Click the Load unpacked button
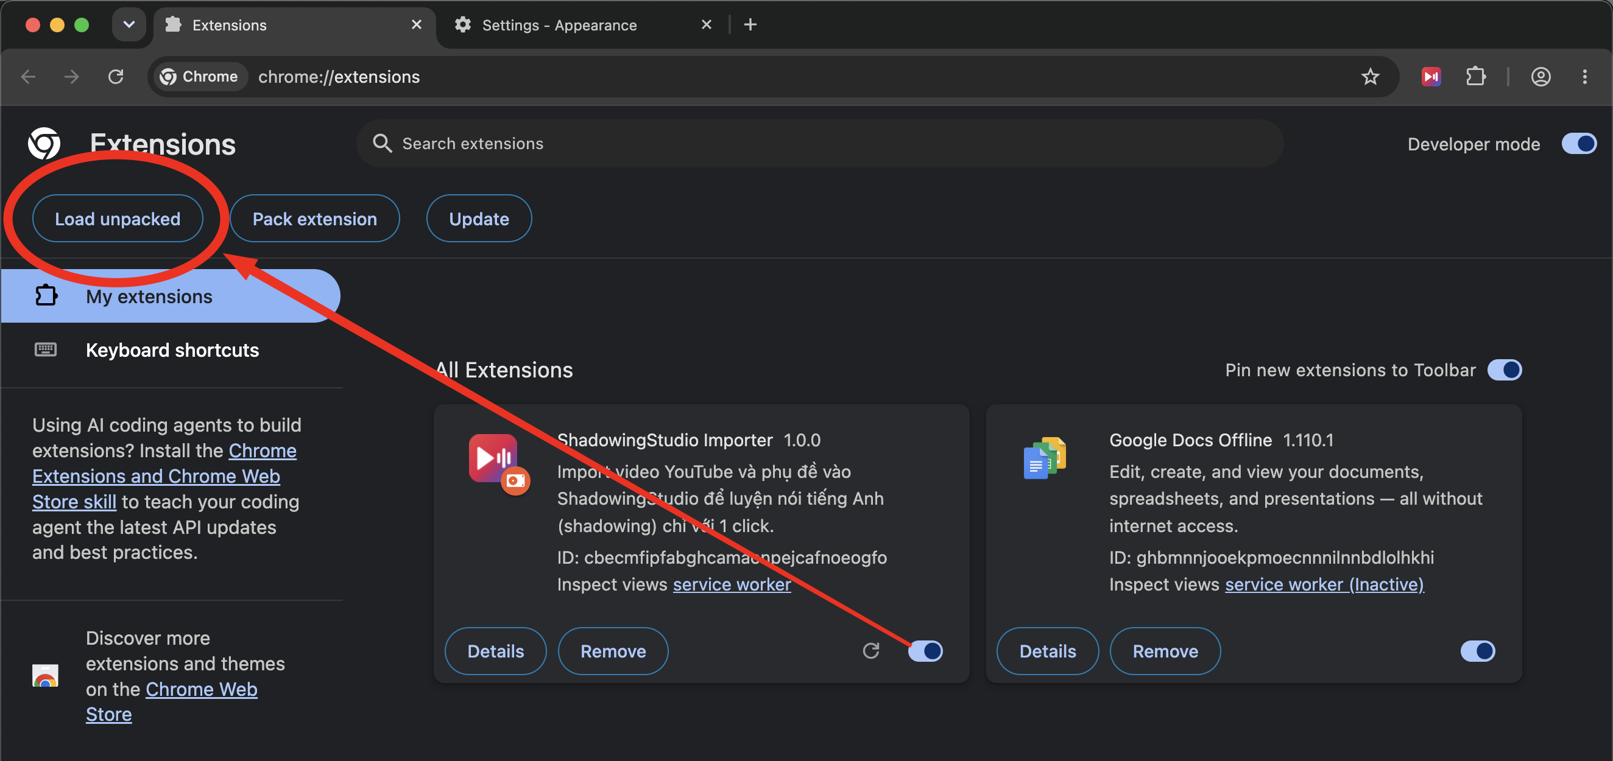This screenshot has height=761, width=1613. 118,219
